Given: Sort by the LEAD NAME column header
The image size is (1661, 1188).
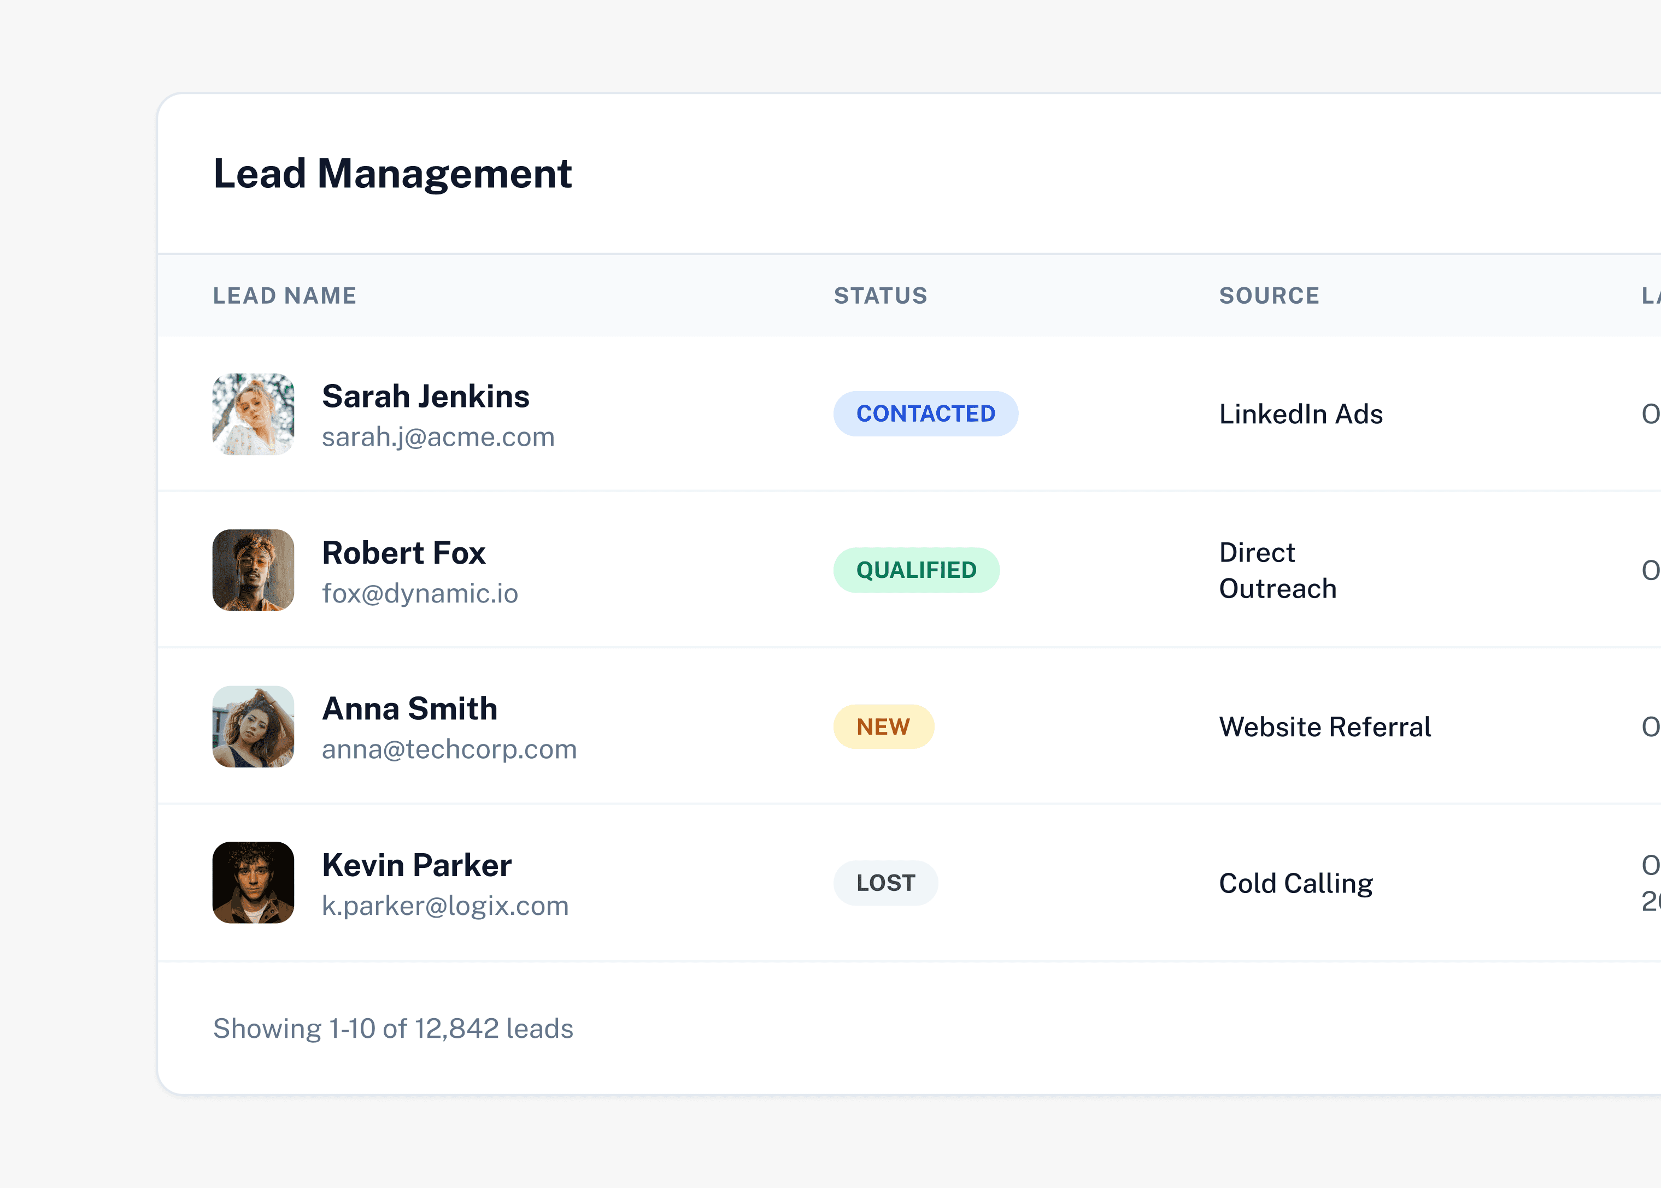Looking at the screenshot, I should [x=285, y=295].
